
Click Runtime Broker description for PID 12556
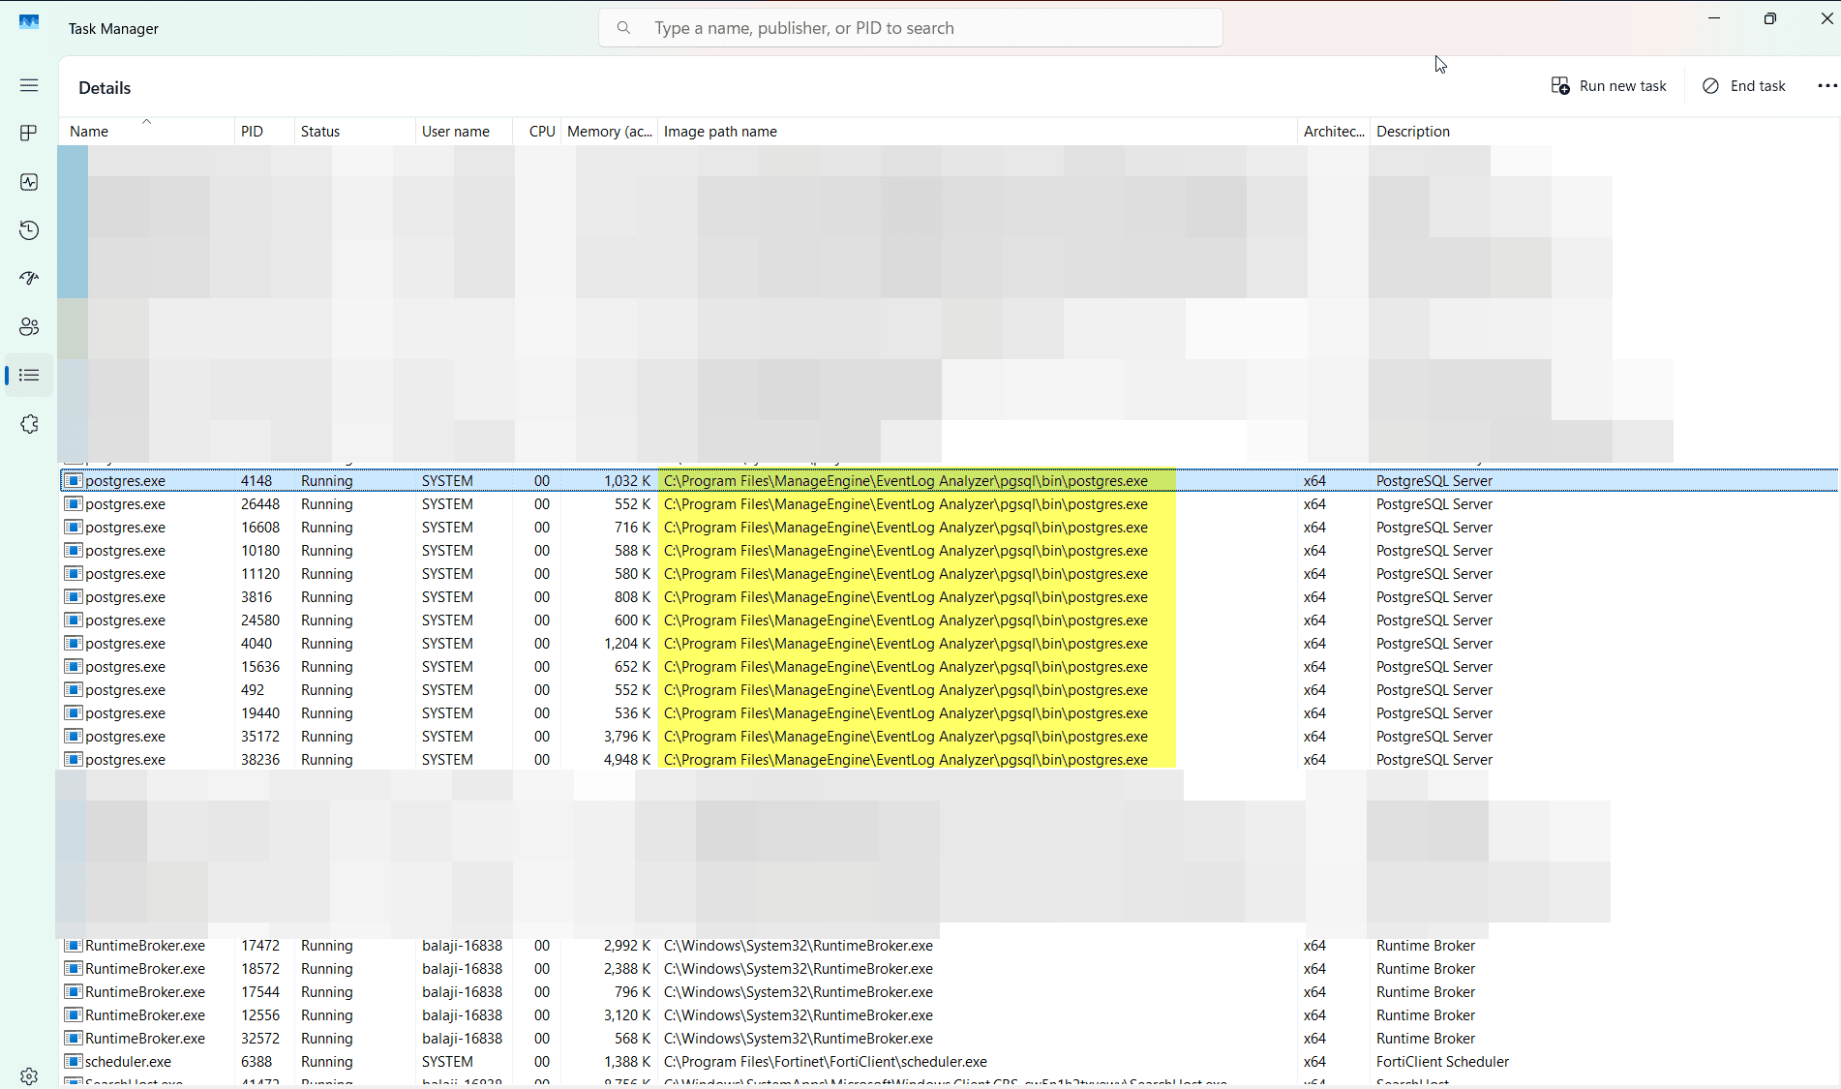1426,1015
